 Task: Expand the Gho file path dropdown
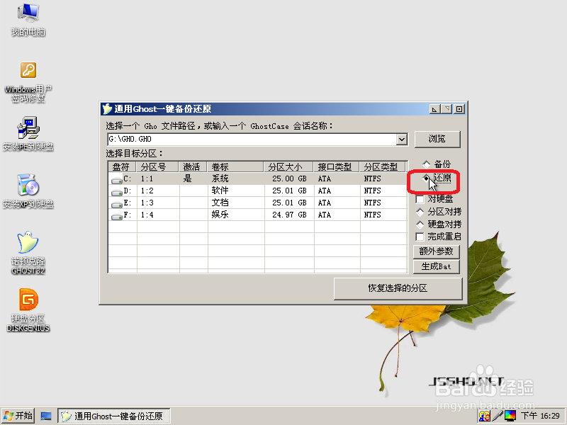[x=401, y=139]
